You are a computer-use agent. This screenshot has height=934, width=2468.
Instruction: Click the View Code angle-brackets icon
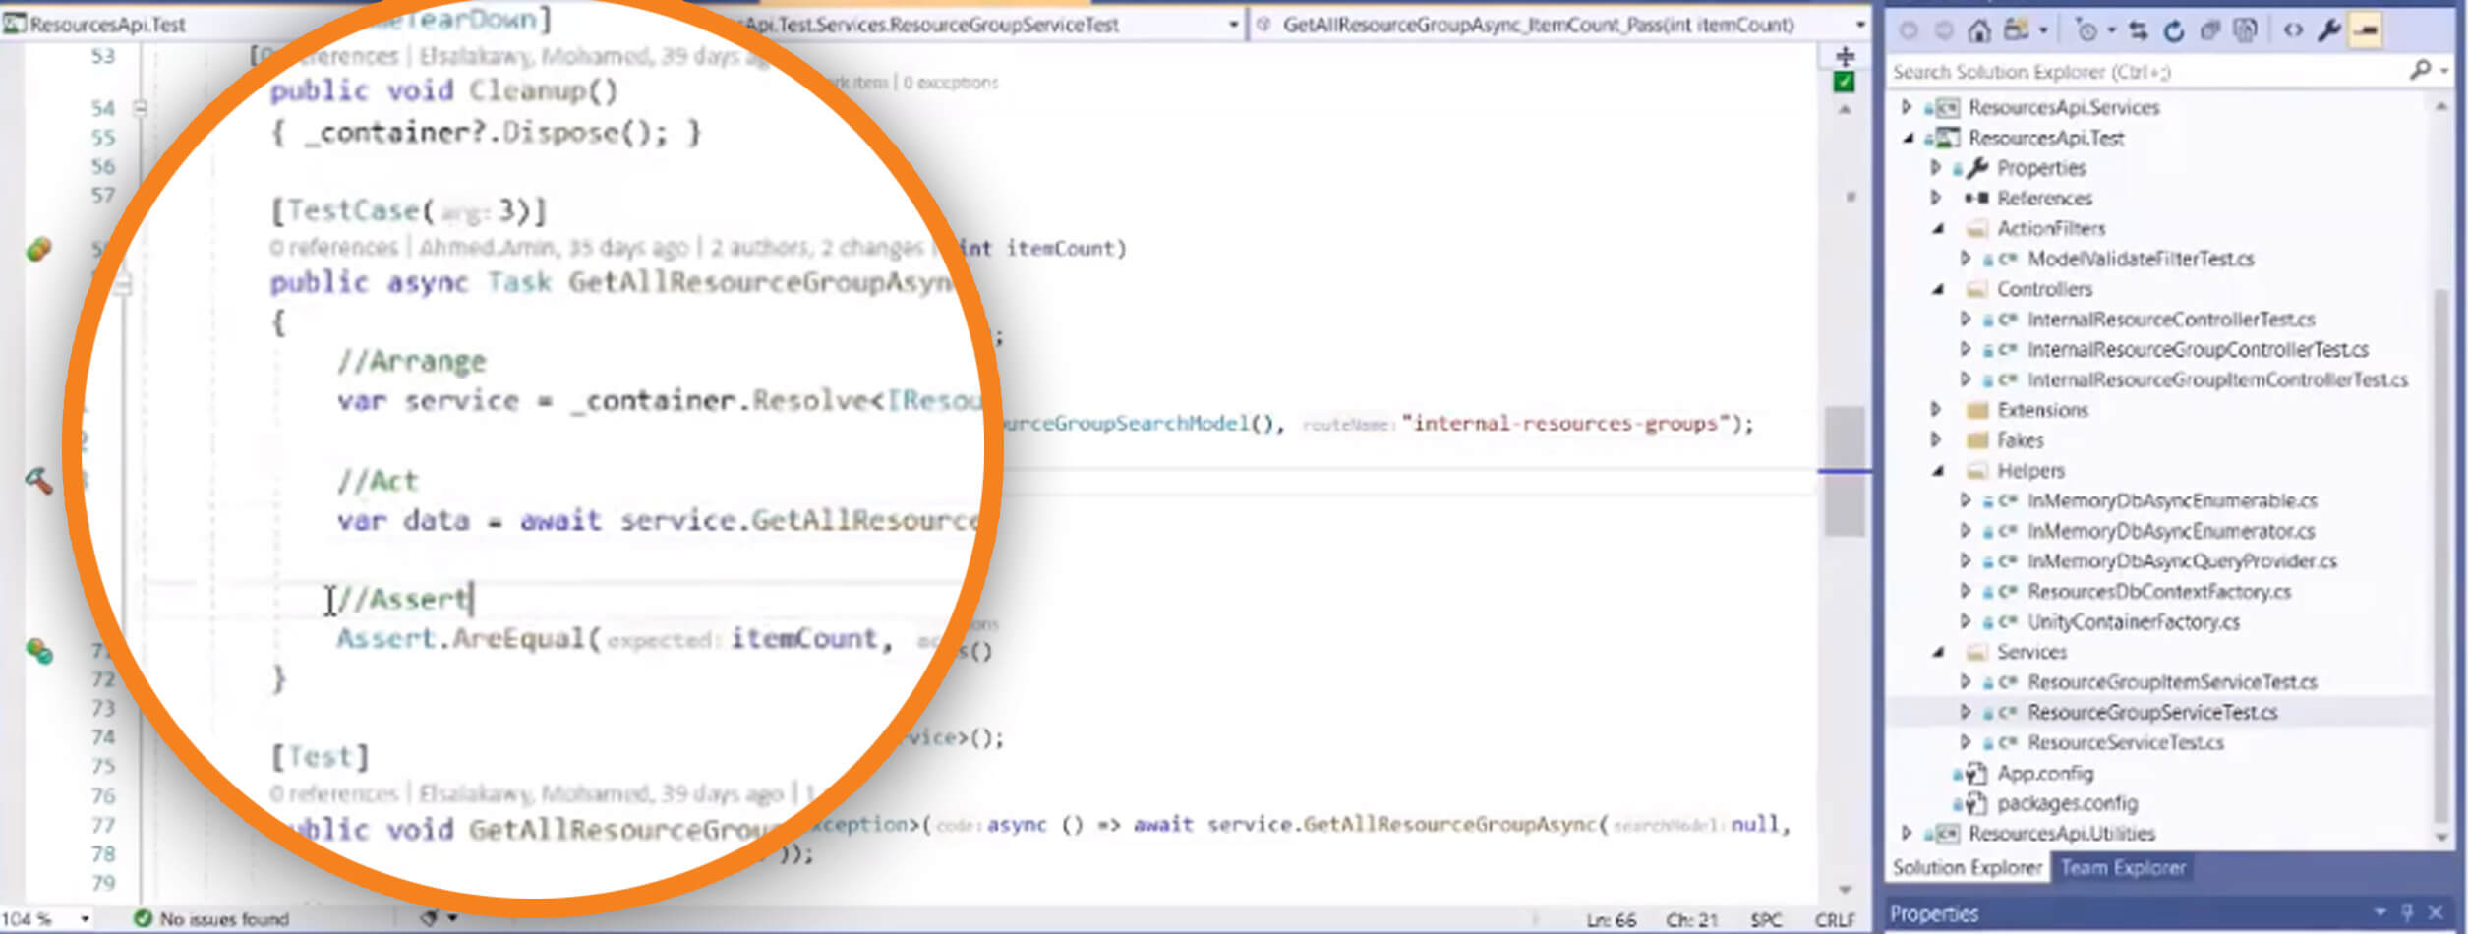[x=2295, y=29]
